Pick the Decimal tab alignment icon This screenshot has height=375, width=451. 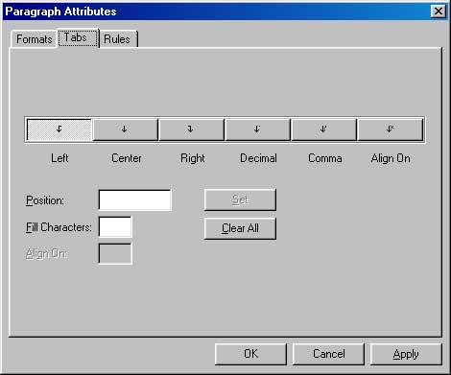(257, 129)
